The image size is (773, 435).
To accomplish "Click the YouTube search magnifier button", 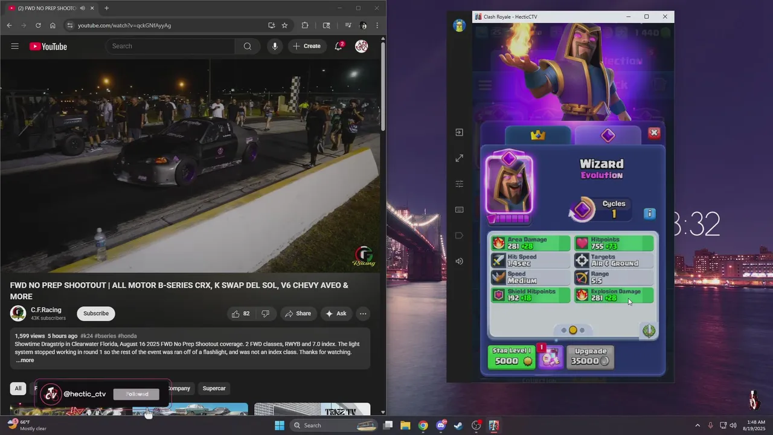I will point(247,47).
